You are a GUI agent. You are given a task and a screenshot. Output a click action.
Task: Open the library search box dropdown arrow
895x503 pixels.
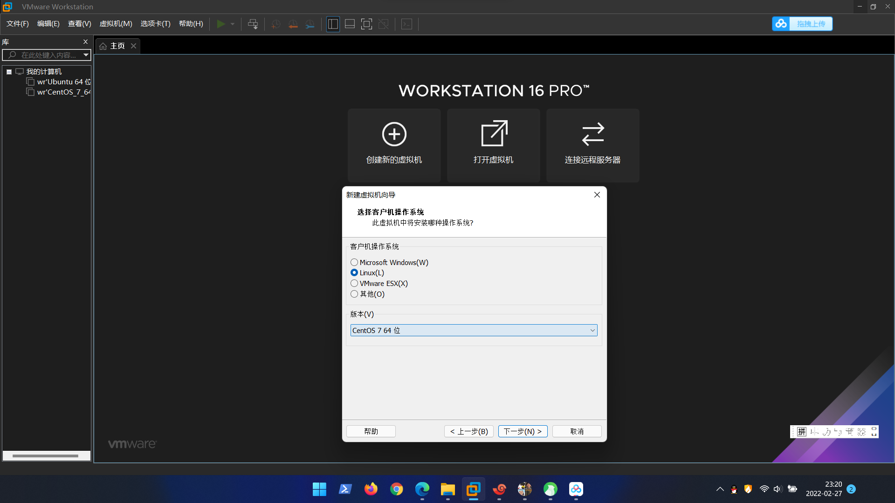pos(86,55)
